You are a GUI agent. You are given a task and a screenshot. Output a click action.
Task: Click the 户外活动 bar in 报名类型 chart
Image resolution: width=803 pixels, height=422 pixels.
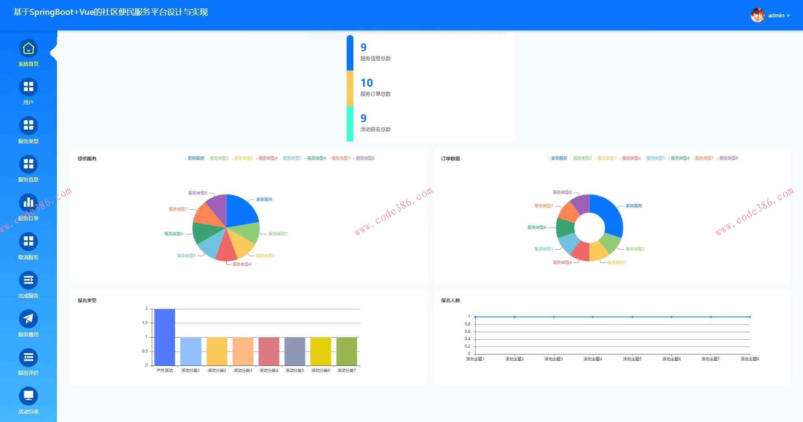(x=164, y=337)
